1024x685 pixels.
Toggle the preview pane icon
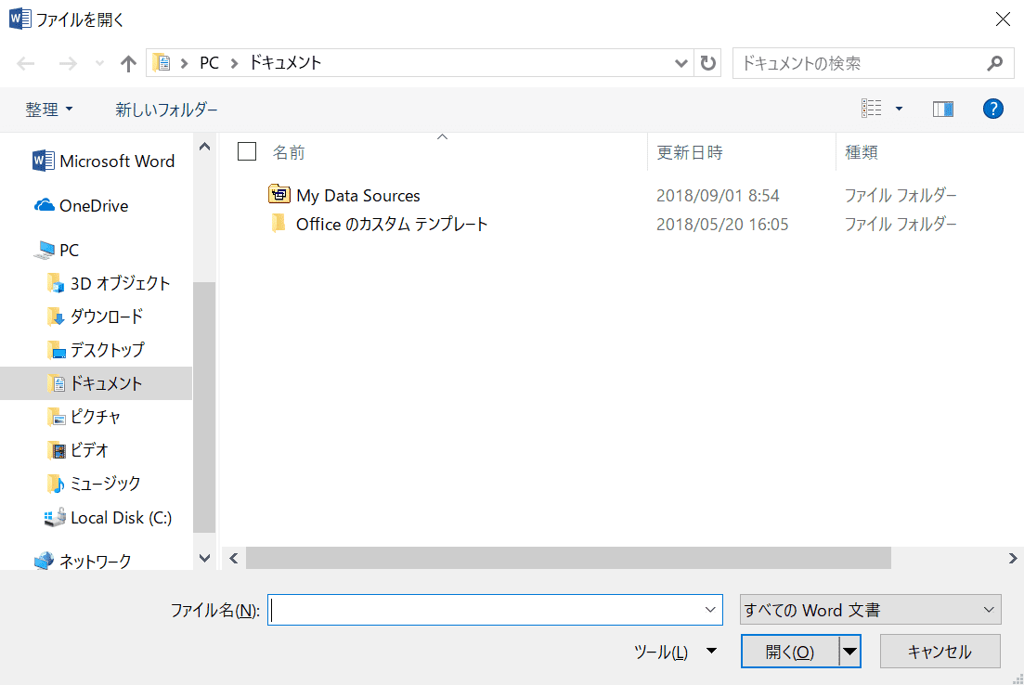click(x=942, y=109)
